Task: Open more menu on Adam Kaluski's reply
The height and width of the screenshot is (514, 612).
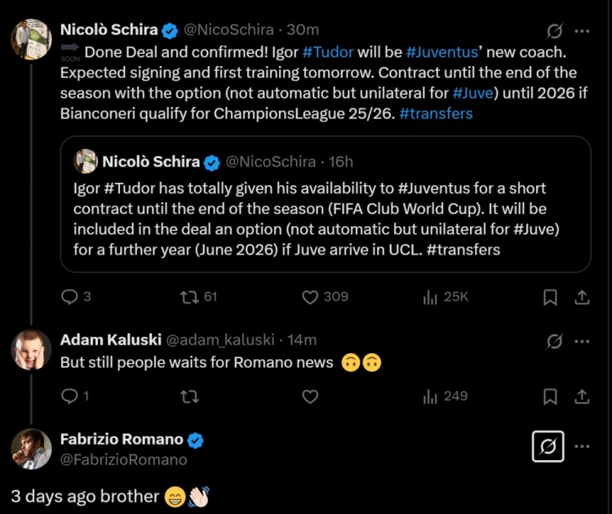Action: (582, 341)
